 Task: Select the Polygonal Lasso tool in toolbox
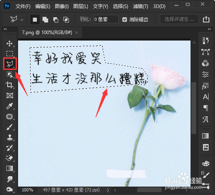point(10,64)
